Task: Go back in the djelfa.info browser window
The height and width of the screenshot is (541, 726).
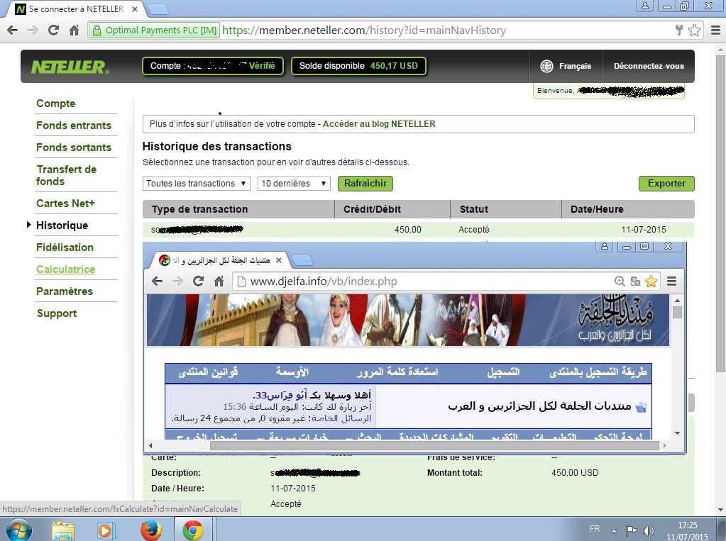Action: (158, 281)
